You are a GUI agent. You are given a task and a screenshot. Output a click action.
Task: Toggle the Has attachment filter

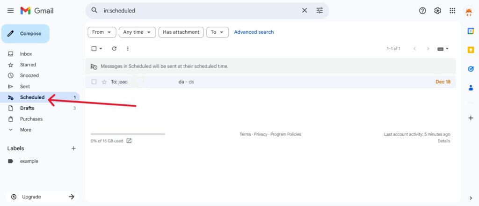coord(181,32)
